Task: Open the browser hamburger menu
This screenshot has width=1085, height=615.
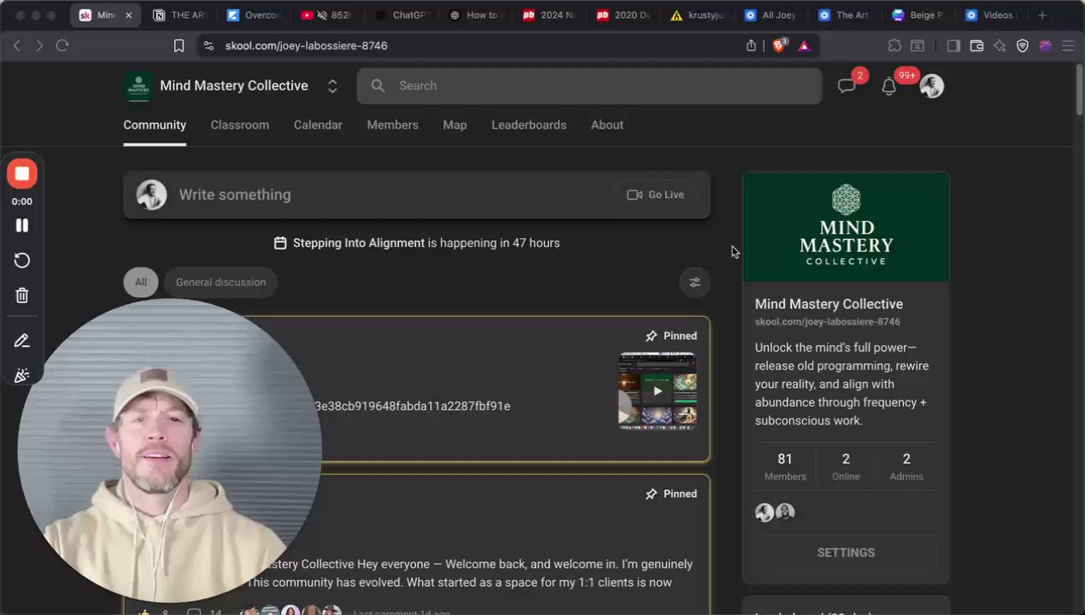Action: (x=1068, y=45)
